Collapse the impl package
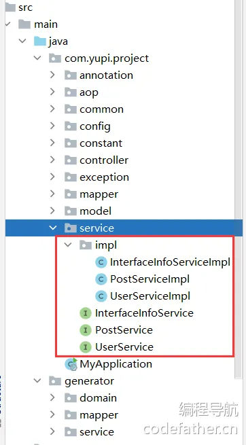246x445 pixels. 68,245
